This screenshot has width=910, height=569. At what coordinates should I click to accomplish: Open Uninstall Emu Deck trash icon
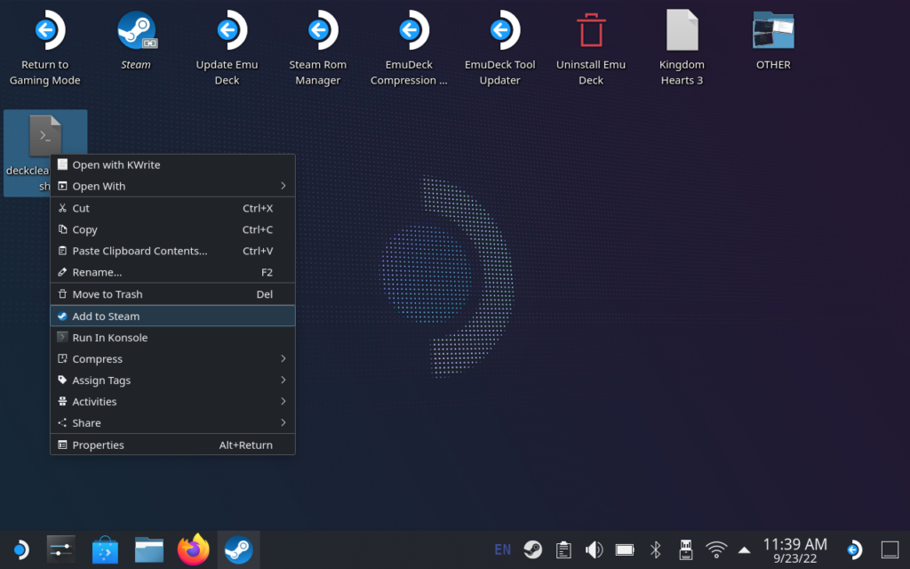(x=591, y=32)
